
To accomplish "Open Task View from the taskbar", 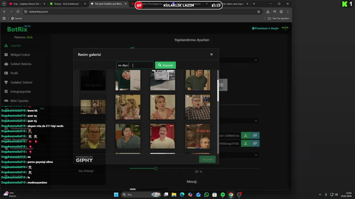I will [166, 195].
